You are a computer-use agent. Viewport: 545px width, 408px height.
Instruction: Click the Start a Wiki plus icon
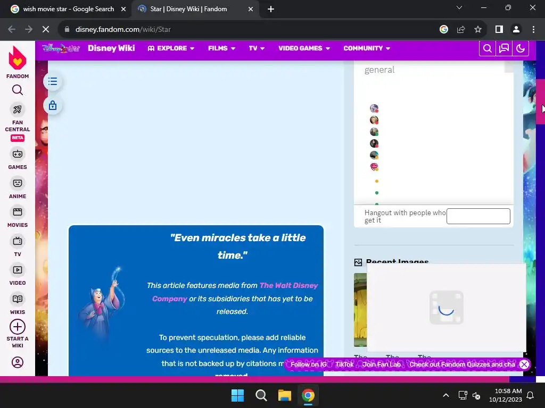(x=18, y=327)
